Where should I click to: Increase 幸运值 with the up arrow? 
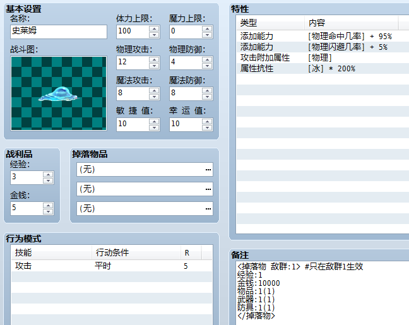coord(207,122)
